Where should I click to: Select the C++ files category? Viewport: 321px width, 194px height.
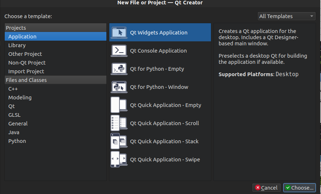pyautogui.click(x=13, y=89)
